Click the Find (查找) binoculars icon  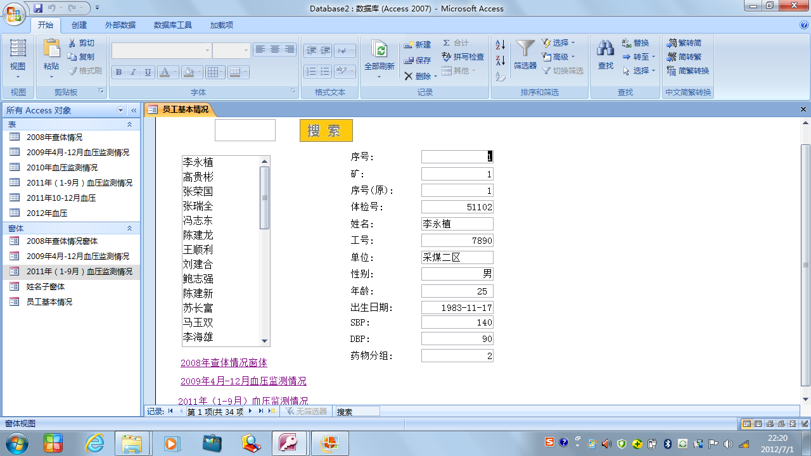[x=606, y=49]
